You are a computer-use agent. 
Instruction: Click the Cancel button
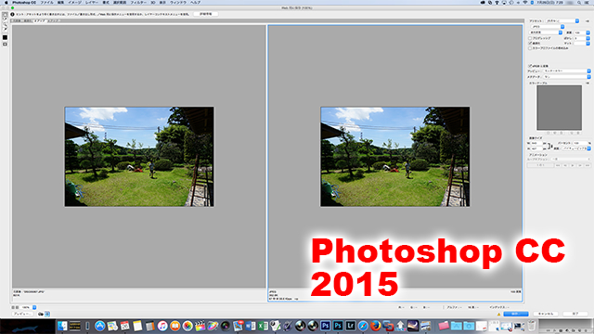[546, 314]
